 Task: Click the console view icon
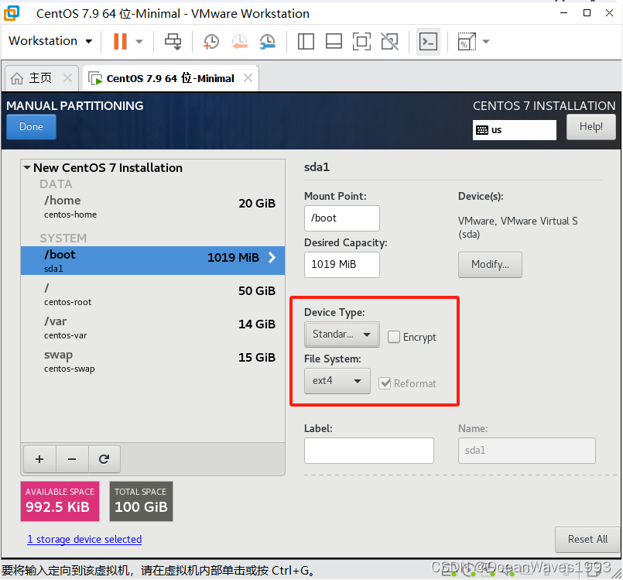point(428,41)
